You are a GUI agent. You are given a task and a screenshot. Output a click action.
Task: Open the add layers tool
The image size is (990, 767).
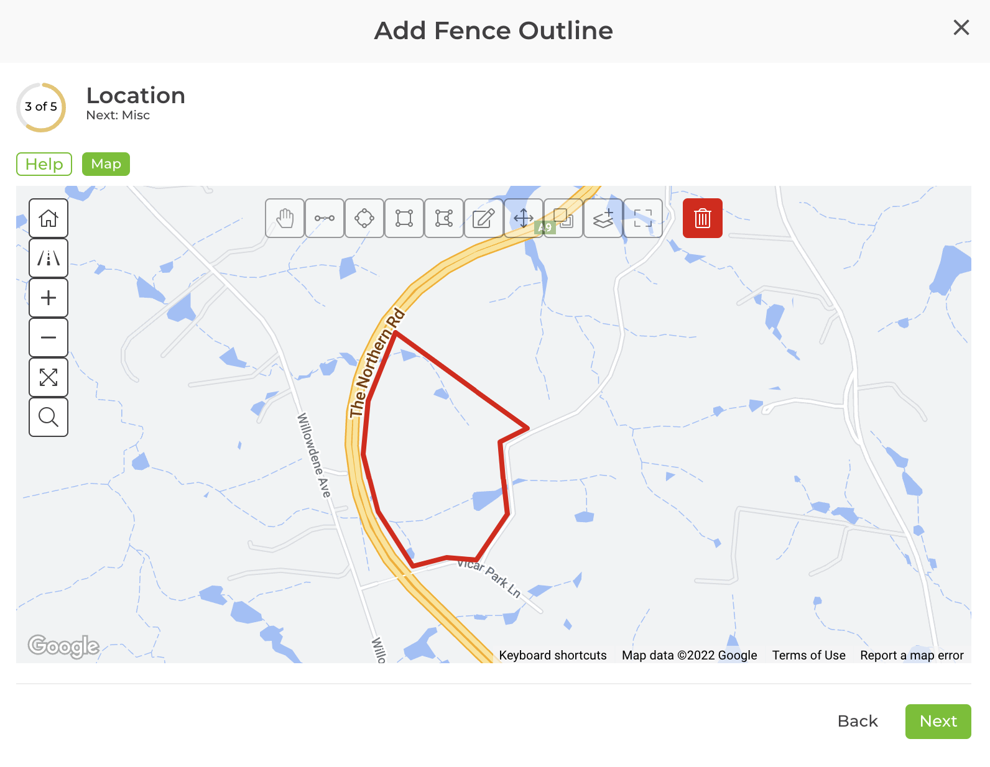pyautogui.click(x=603, y=218)
